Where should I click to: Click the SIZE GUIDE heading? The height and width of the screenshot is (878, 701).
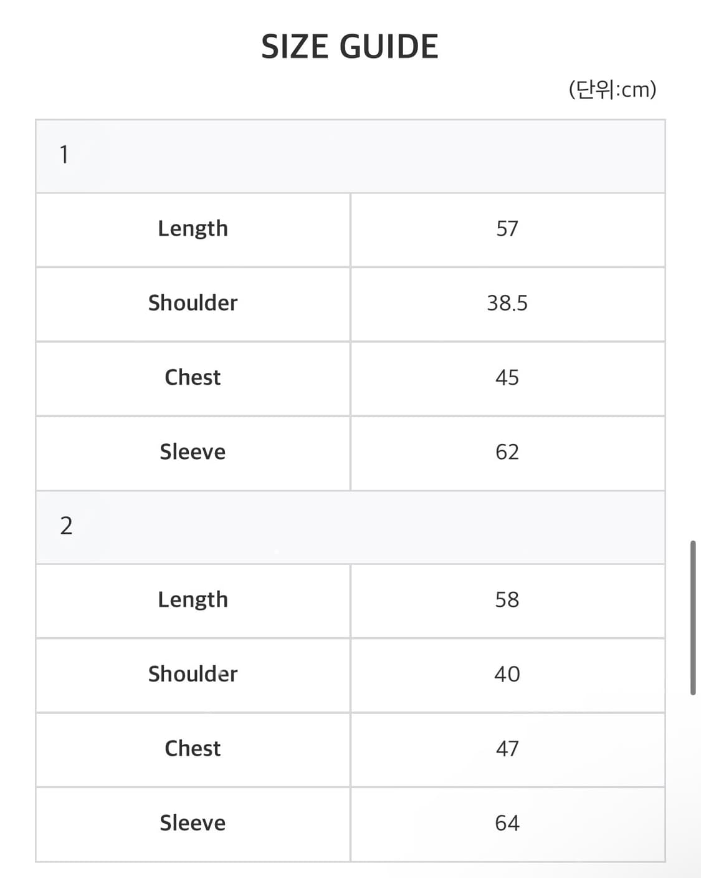(350, 47)
